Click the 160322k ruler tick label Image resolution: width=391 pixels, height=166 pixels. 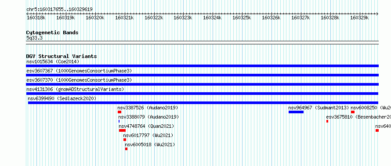coord(154,18)
